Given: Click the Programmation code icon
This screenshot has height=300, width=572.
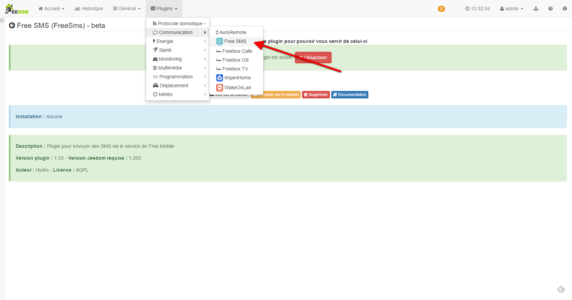Looking at the screenshot, I should point(156,77).
